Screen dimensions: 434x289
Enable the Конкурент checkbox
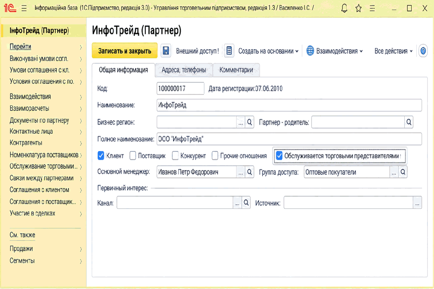pos(175,156)
